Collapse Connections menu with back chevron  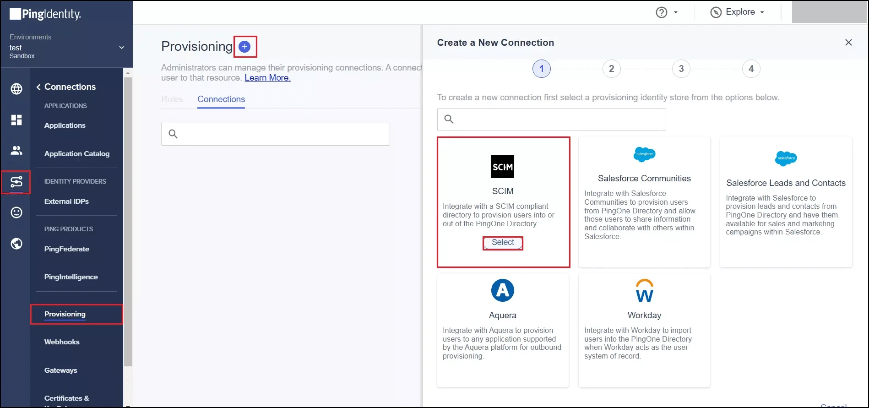point(38,87)
